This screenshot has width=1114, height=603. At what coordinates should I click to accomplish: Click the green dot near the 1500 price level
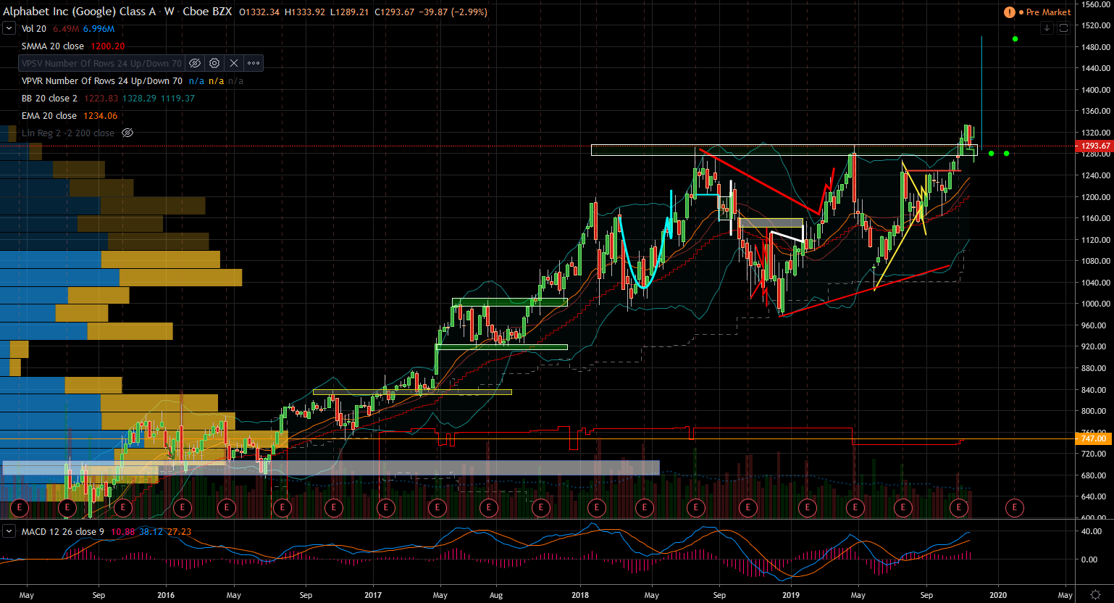(1015, 38)
